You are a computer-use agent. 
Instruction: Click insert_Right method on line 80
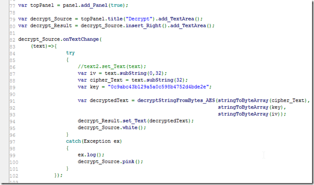pos(143,26)
